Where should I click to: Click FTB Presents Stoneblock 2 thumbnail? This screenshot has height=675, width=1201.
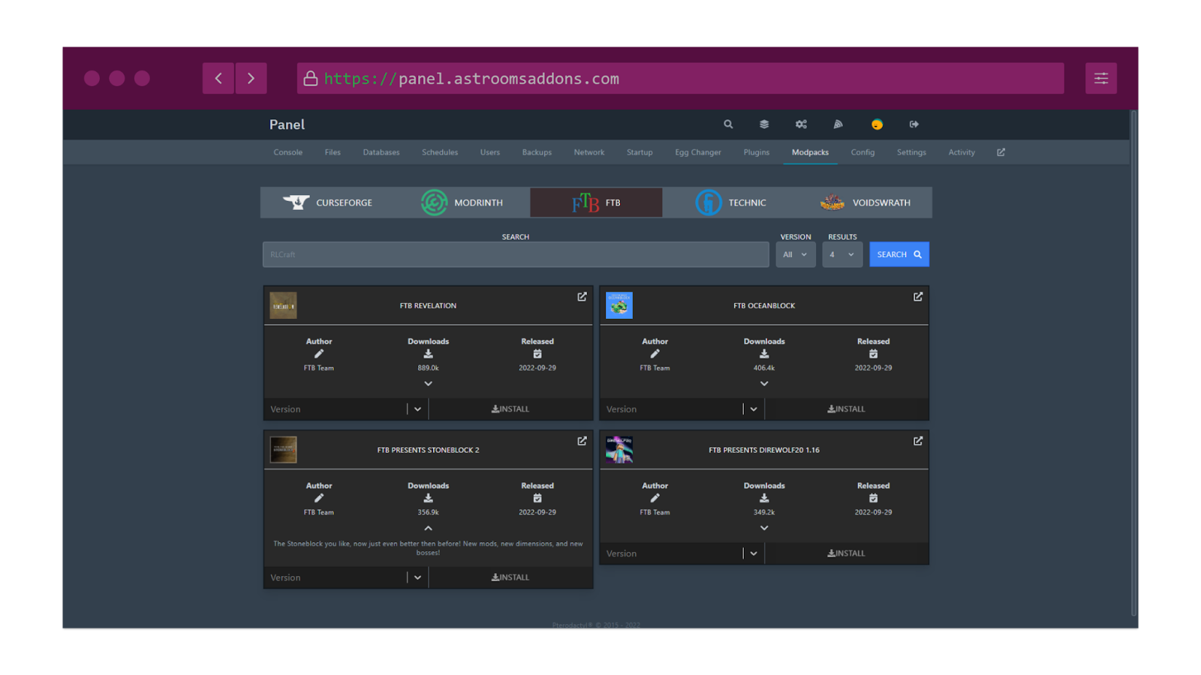tap(283, 450)
